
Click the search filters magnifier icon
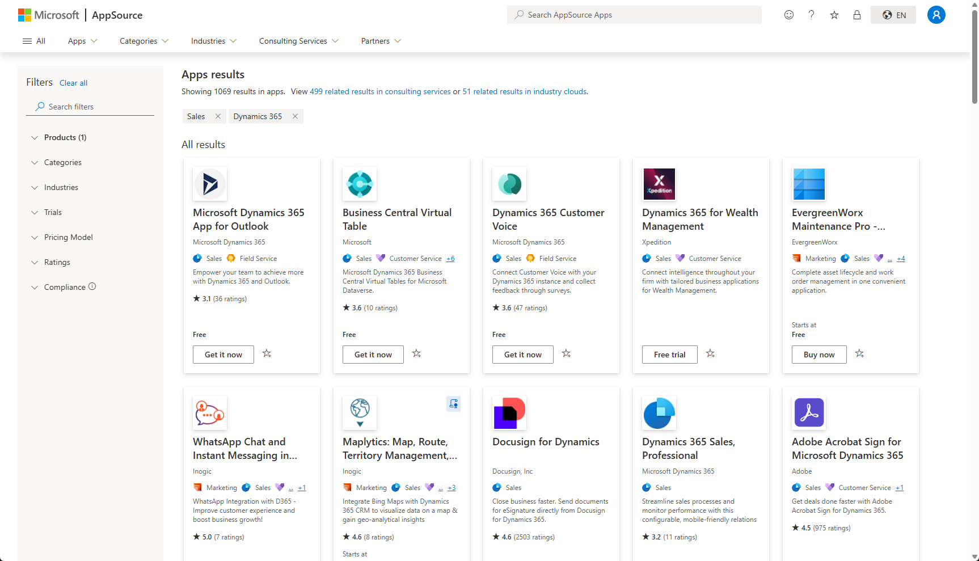tap(40, 107)
